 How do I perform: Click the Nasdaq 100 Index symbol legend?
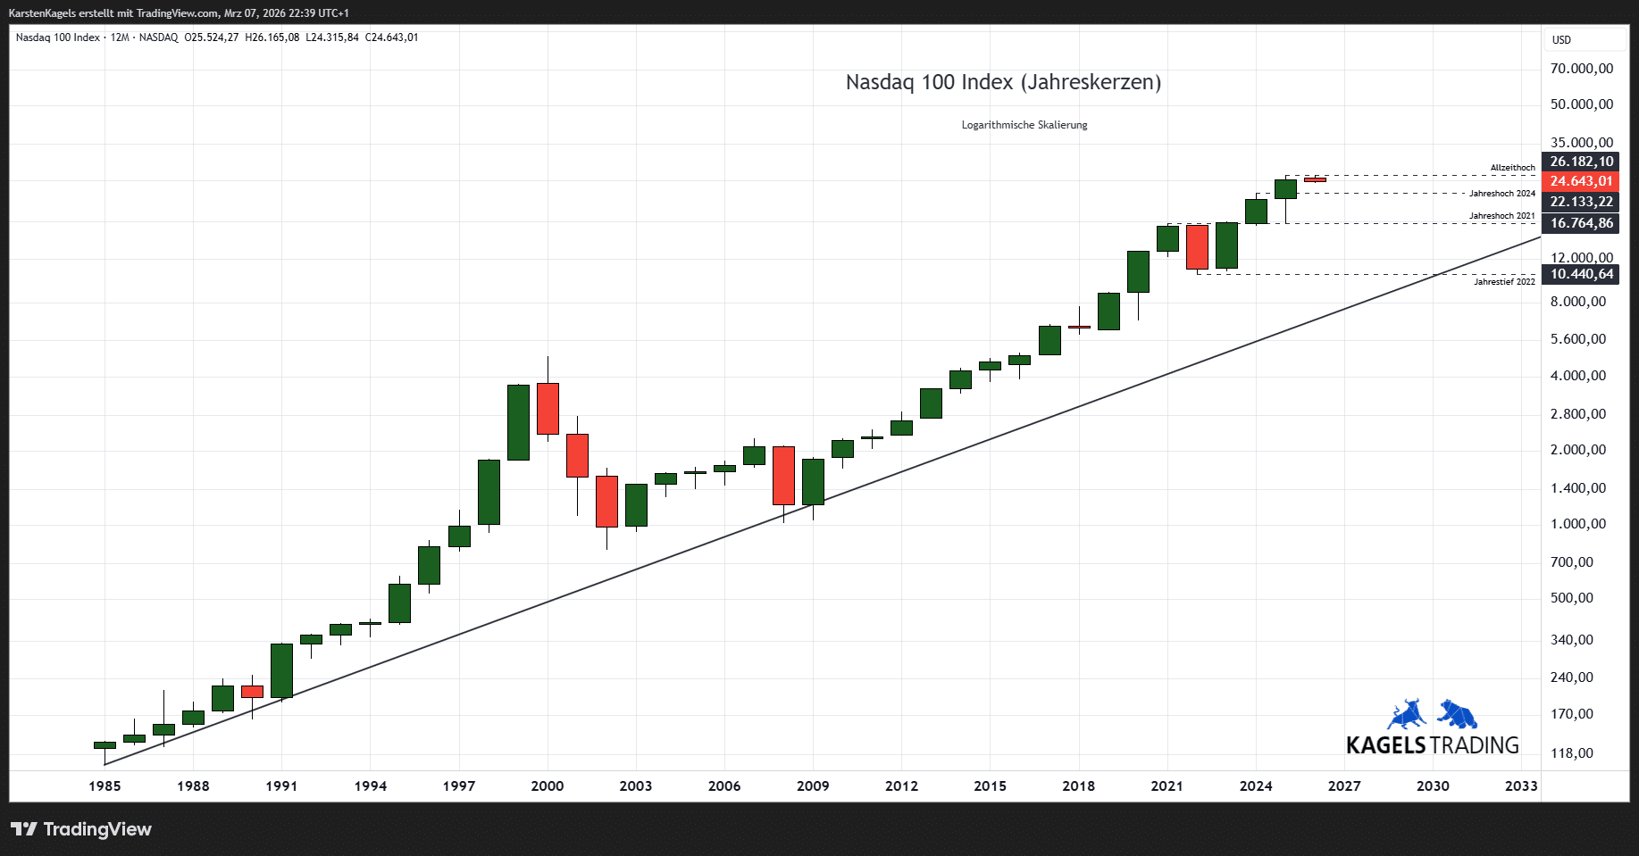(58, 37)
